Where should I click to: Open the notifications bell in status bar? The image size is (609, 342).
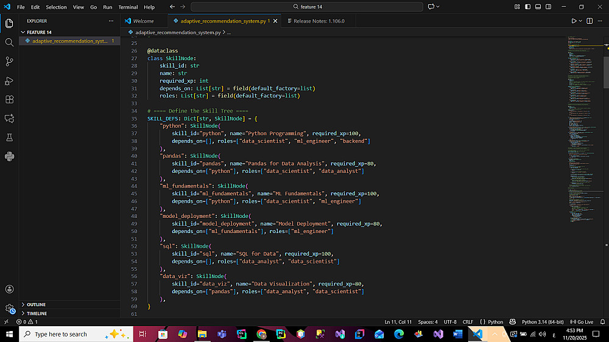point(601,321)
